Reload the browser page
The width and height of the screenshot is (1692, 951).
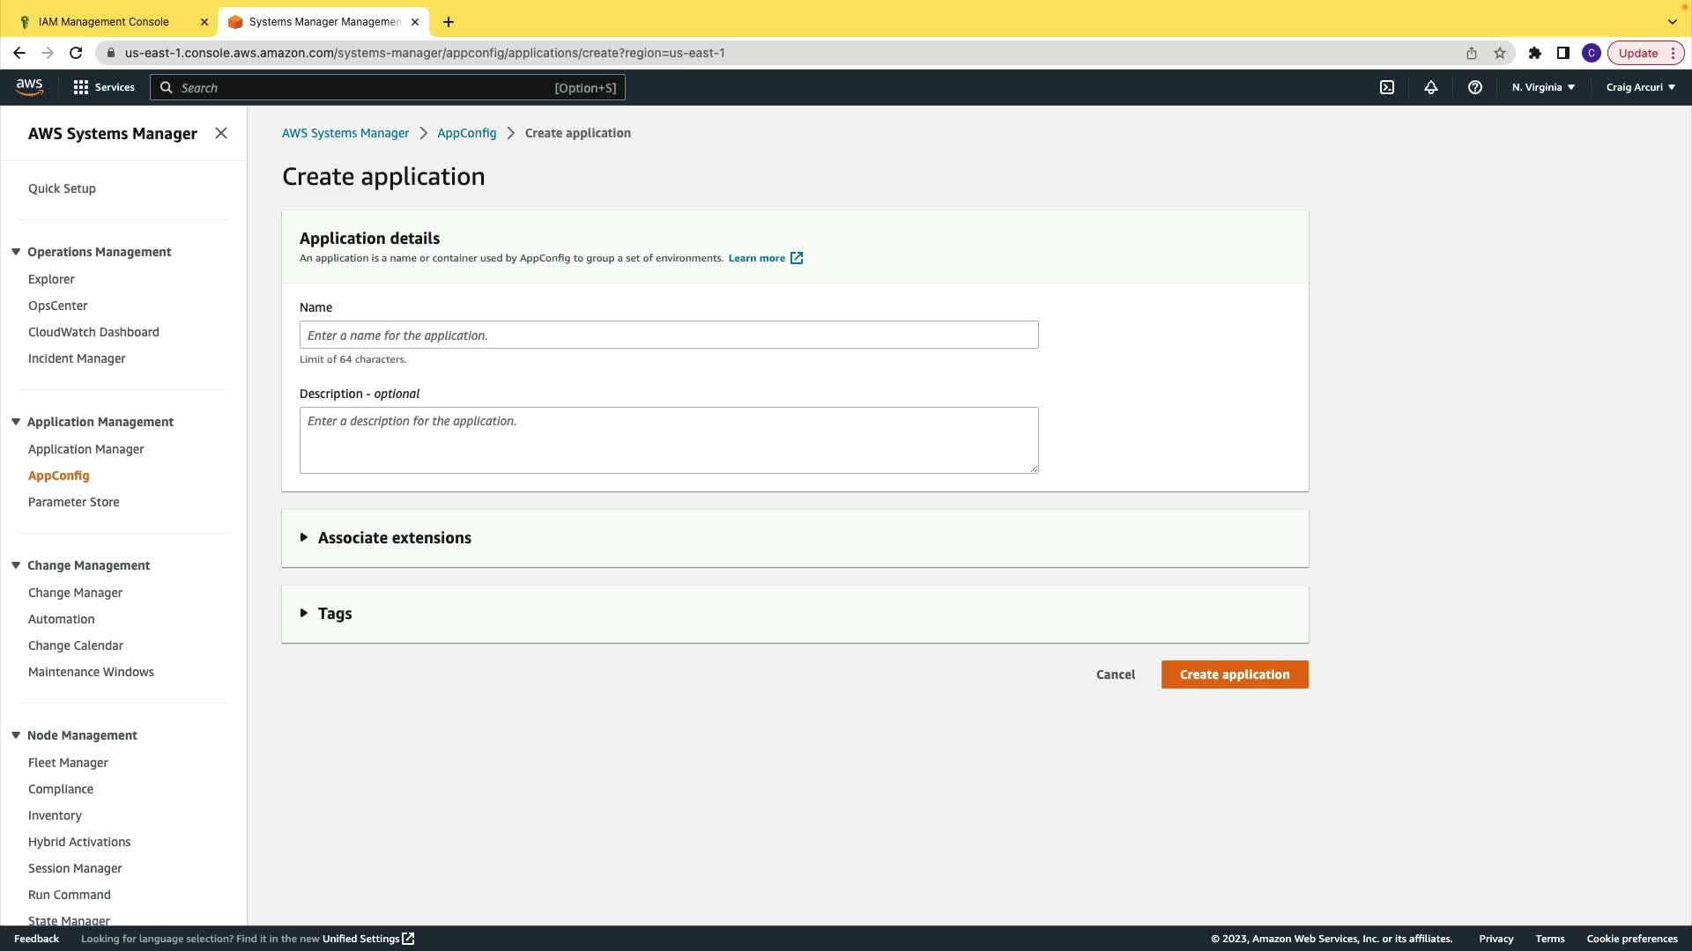76,53
